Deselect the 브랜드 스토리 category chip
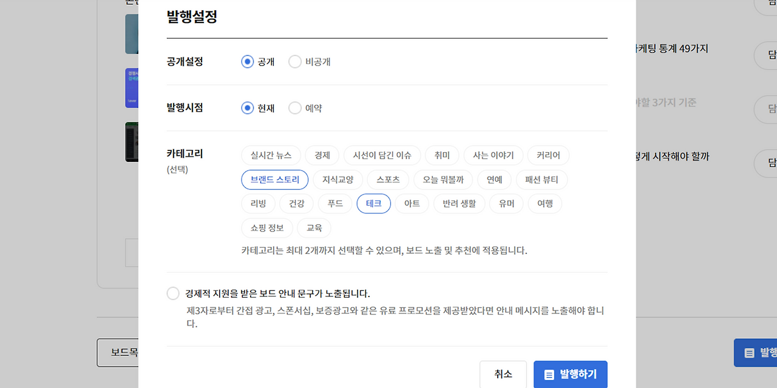The width and height of the screenshot is (777, 388). pyautogui.click(x=274, y=179)
